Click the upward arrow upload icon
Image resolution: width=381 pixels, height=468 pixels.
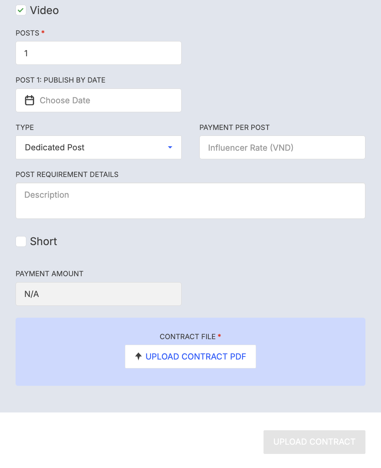tap(138, 357)
